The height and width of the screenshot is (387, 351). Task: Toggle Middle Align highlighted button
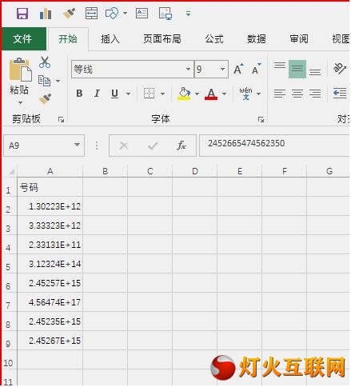click(297, 69)
